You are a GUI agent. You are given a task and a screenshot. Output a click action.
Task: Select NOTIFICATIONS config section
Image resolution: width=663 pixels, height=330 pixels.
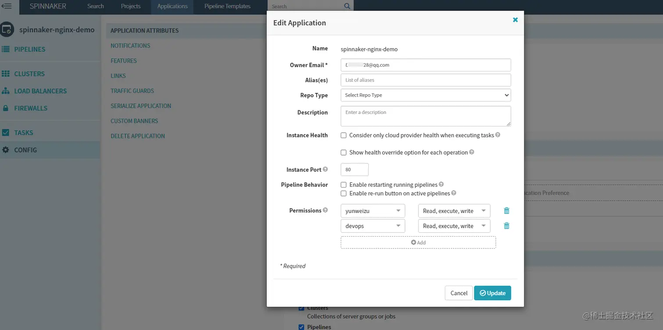(x=130, y=46)
